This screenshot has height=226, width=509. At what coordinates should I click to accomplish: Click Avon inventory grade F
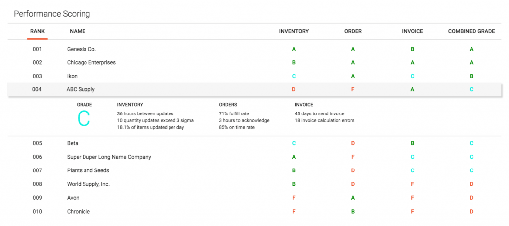[294, 198]
